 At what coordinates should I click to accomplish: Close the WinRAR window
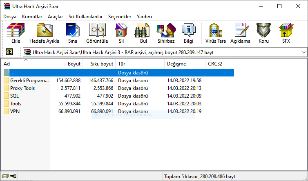pyautogui.click(x=298, y=6)
